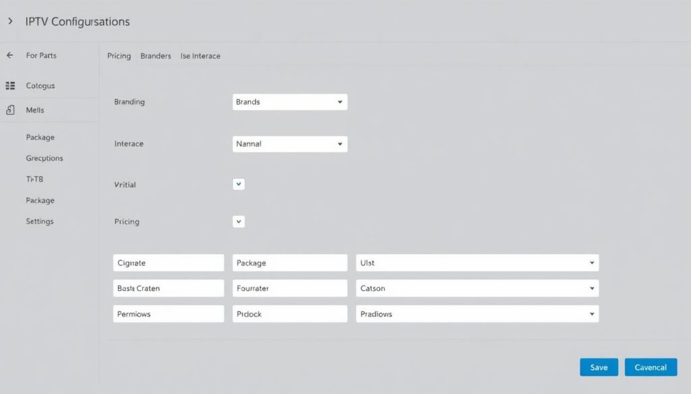Open the Brands dropdown
Screen dimensions: 691x394
click(289, 102)
